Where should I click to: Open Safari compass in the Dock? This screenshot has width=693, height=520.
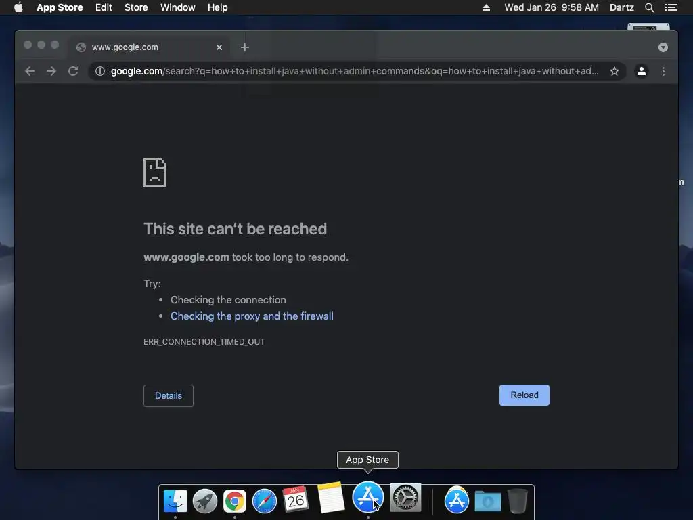(265, 501)
